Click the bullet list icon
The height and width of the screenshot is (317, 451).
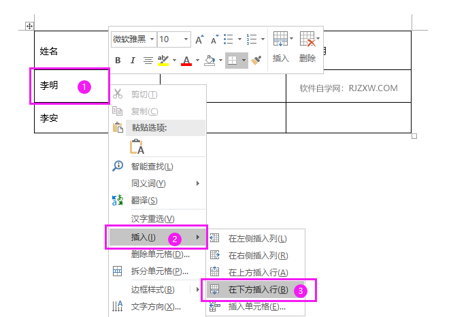pos(229,39)
